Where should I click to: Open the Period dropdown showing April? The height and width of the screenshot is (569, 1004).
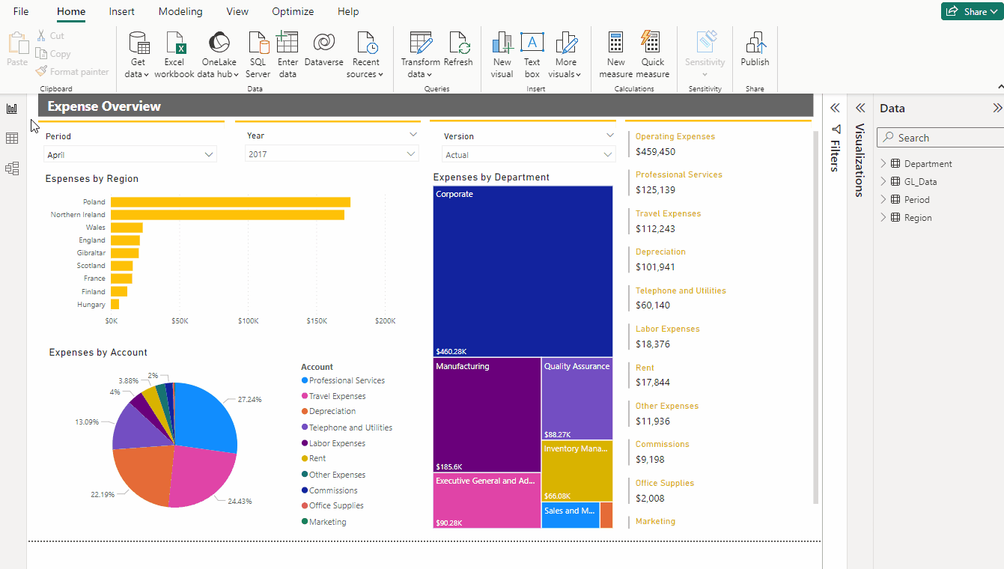click(130, 155)
